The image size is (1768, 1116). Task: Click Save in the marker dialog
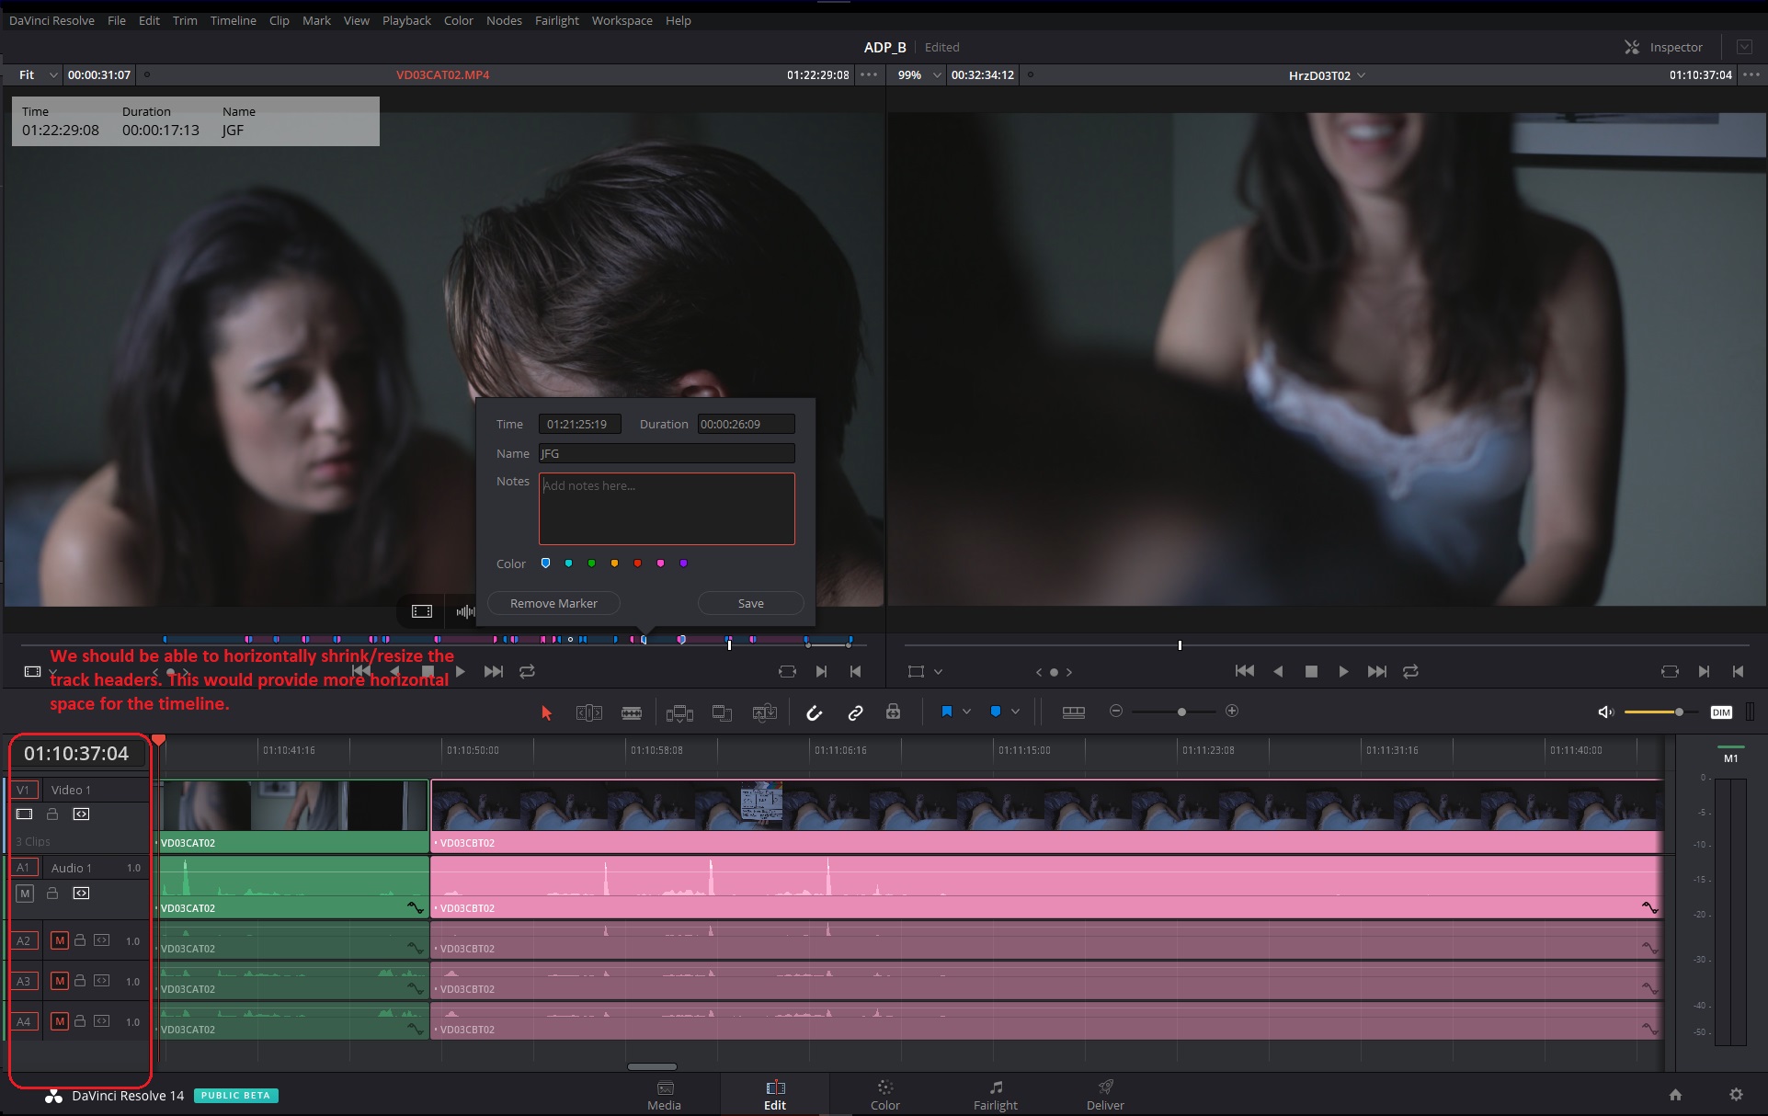[750, 603]
